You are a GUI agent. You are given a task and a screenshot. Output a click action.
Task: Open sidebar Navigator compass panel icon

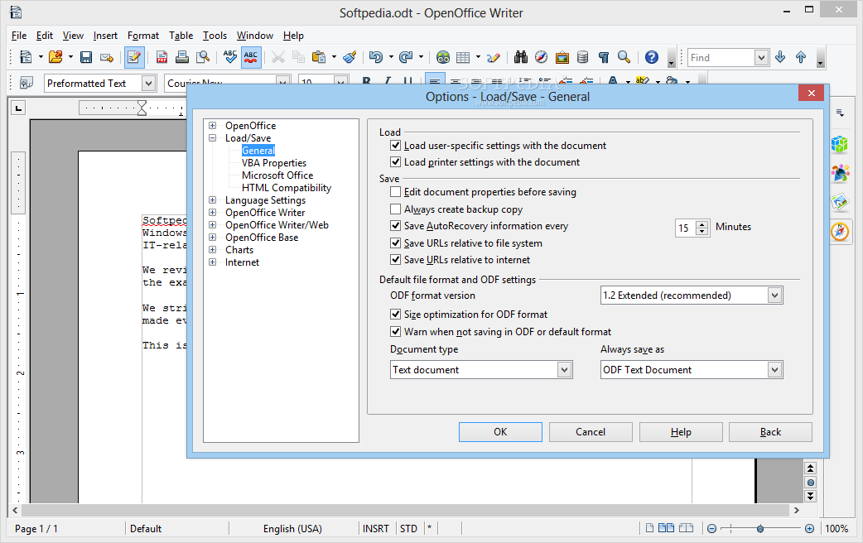840,232
